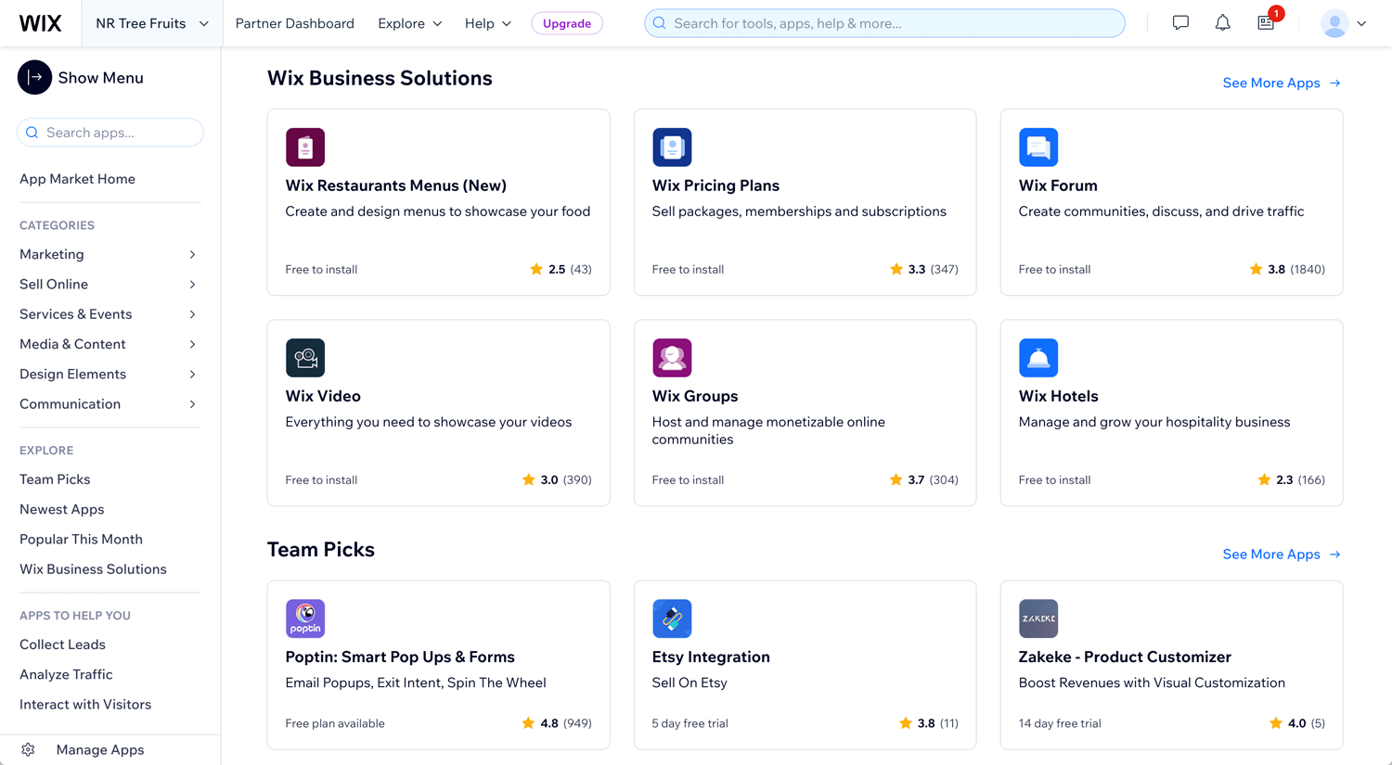Click the Poptin app icon
The image size is (1392, 765).
pyautogui.click(x=305, y=618)
